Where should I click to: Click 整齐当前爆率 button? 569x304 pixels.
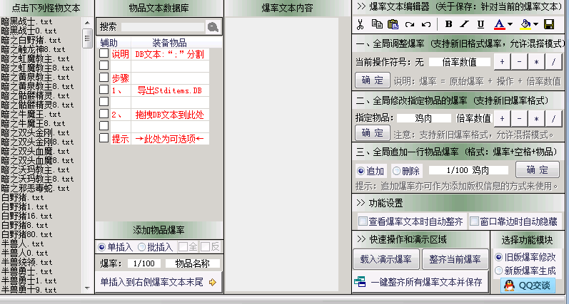[455, 259]
